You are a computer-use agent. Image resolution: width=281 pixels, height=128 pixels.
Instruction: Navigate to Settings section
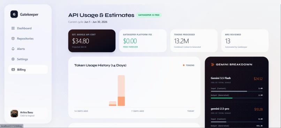(28, 59)
